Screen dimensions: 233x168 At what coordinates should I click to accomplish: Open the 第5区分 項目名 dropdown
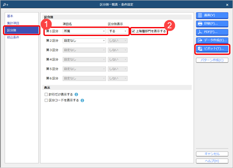84,69
